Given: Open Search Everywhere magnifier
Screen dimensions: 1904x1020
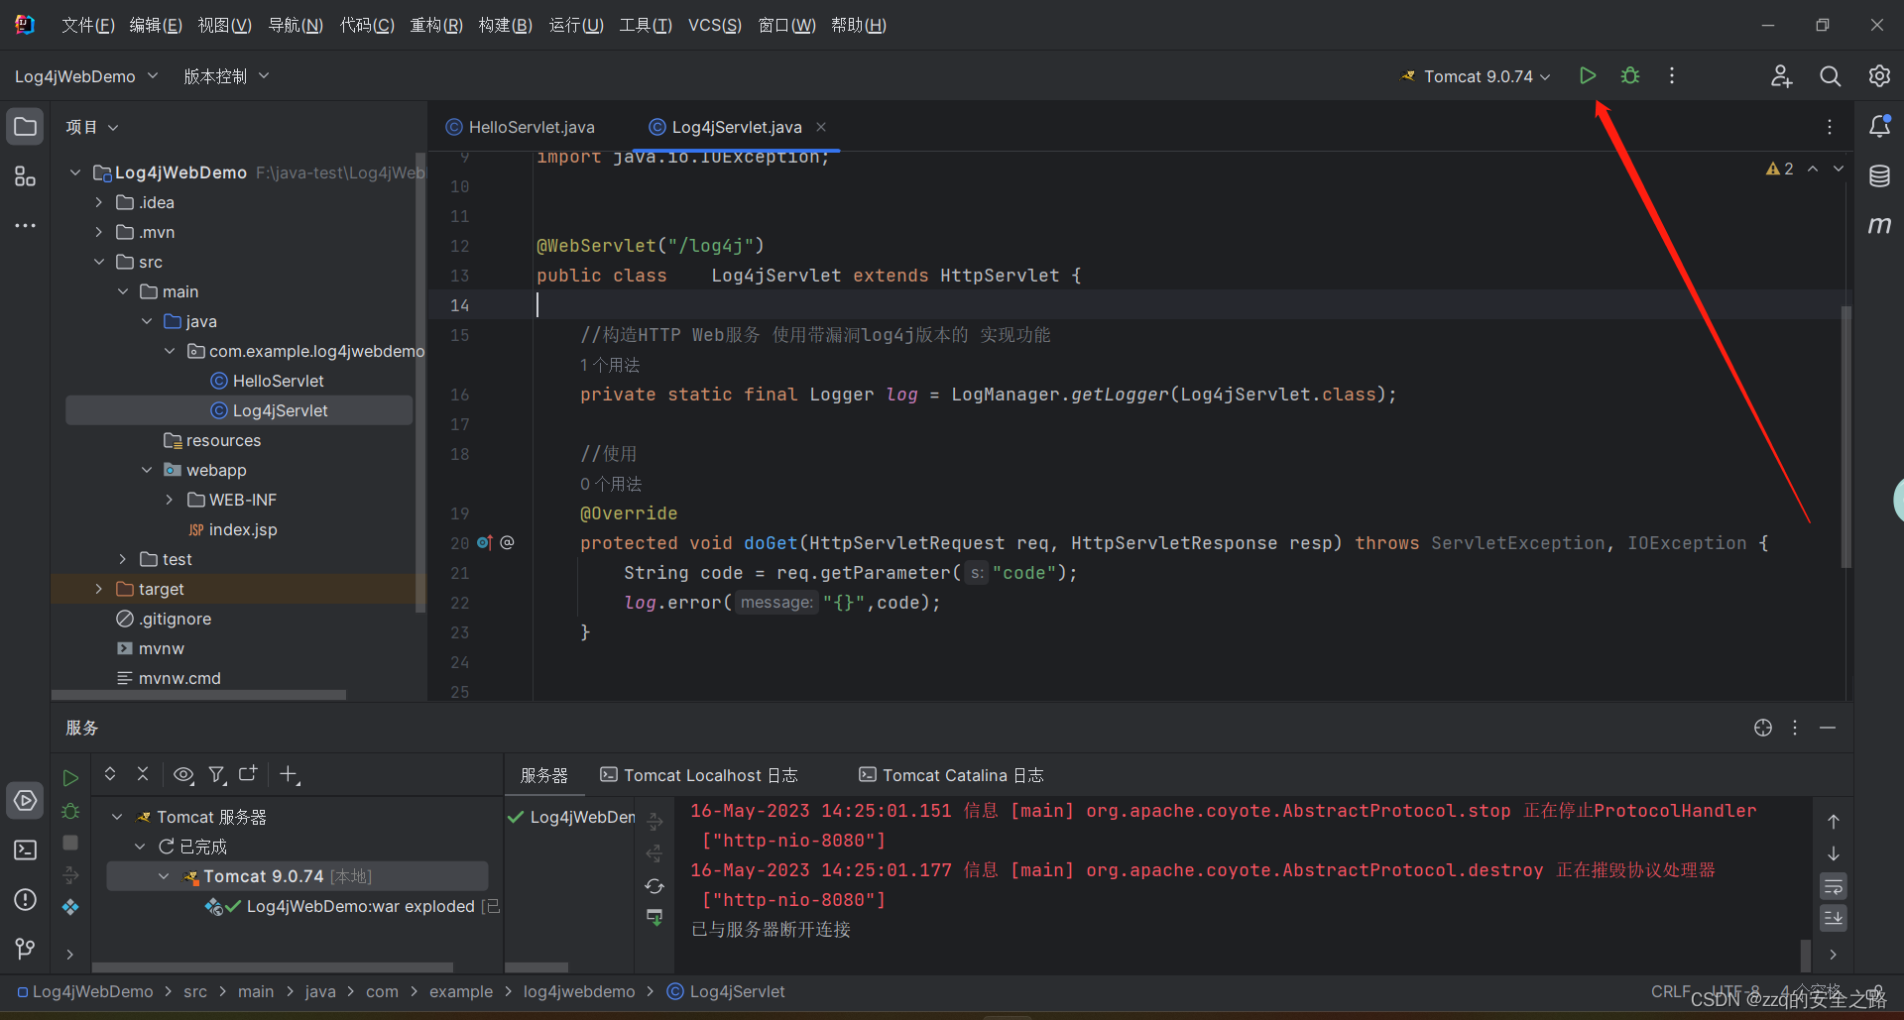Looking at the screenshot, I should tap(1831, 75).
